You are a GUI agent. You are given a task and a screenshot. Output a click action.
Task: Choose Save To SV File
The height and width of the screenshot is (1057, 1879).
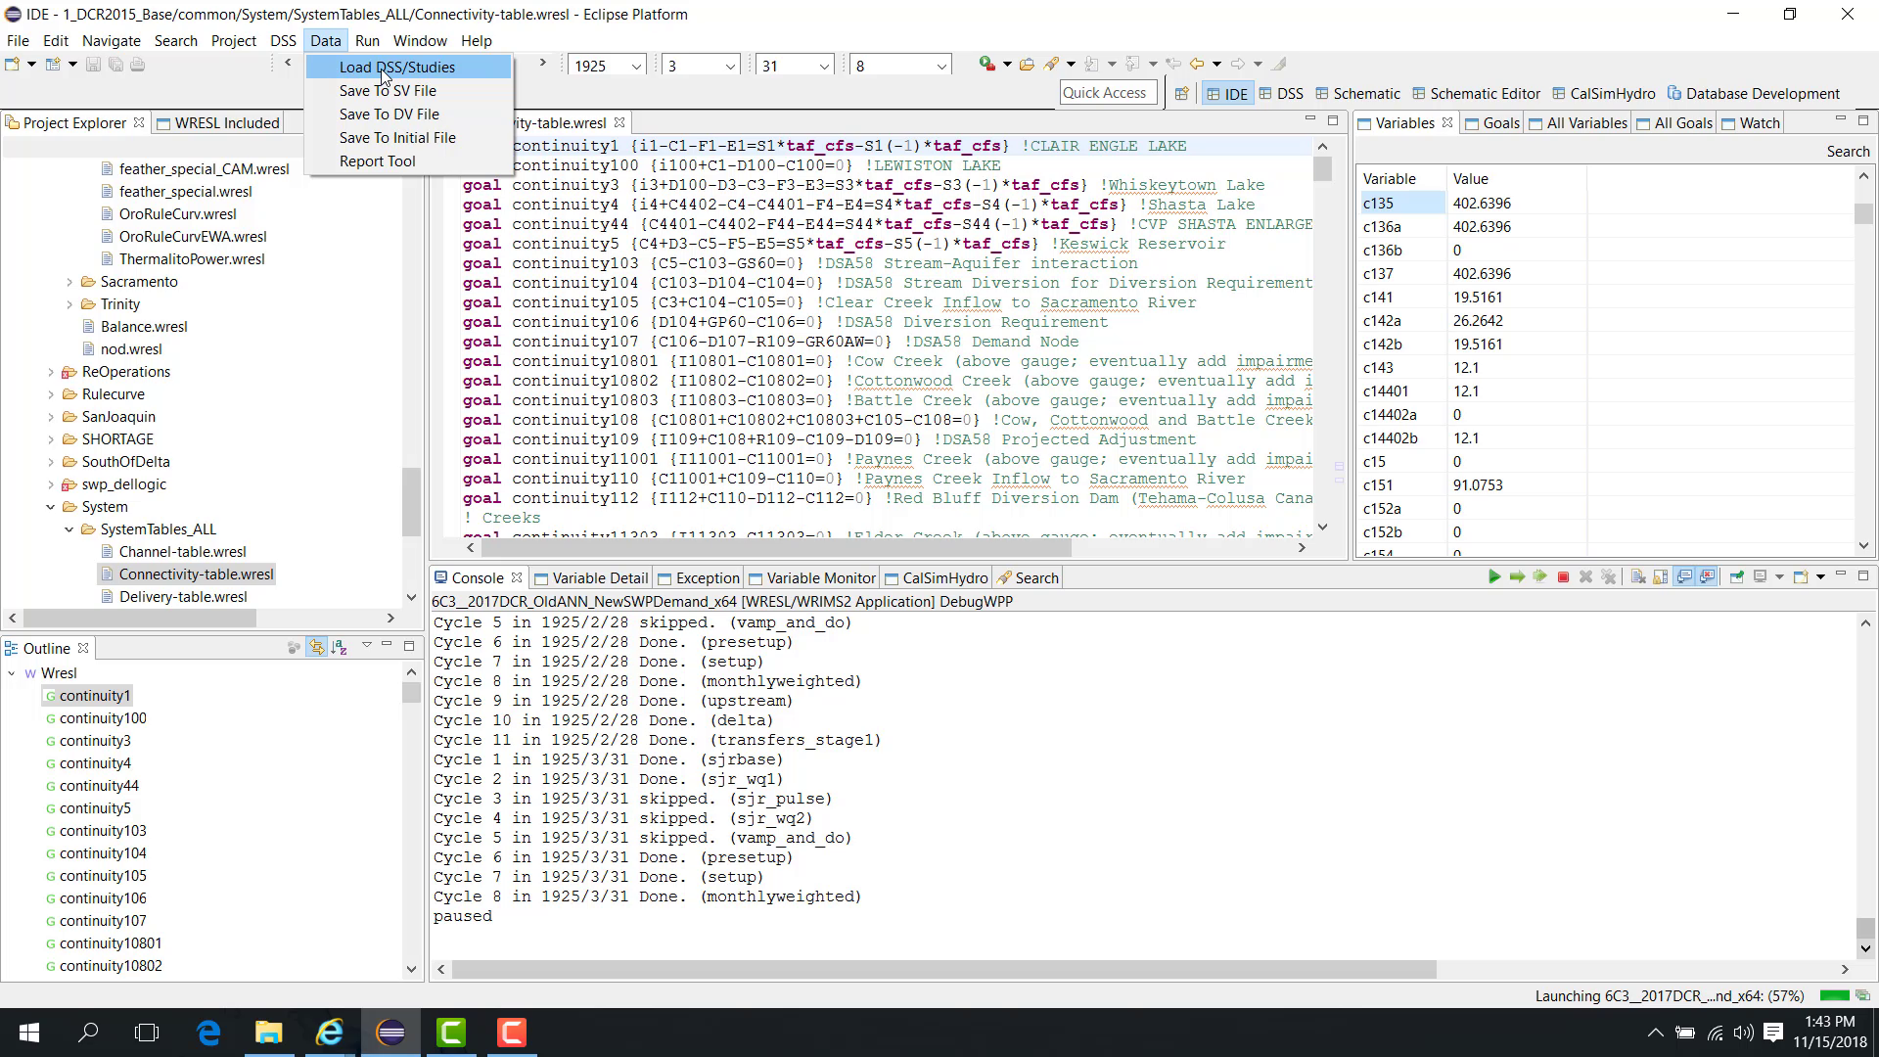point(408,90)
